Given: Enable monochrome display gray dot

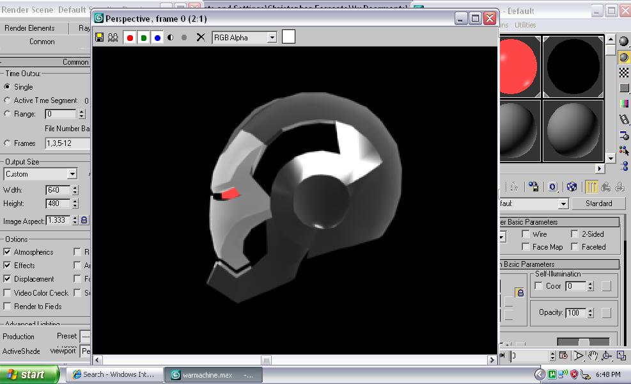Looking at the screenshot, I should (184, 38).
